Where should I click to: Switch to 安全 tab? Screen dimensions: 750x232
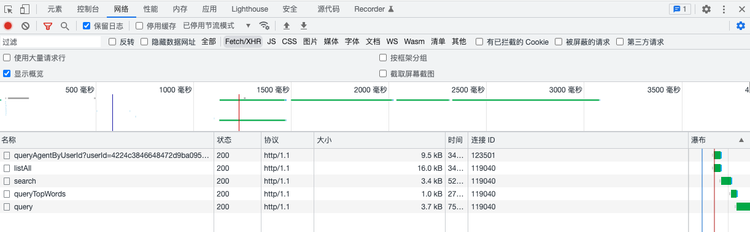(290, 9)
